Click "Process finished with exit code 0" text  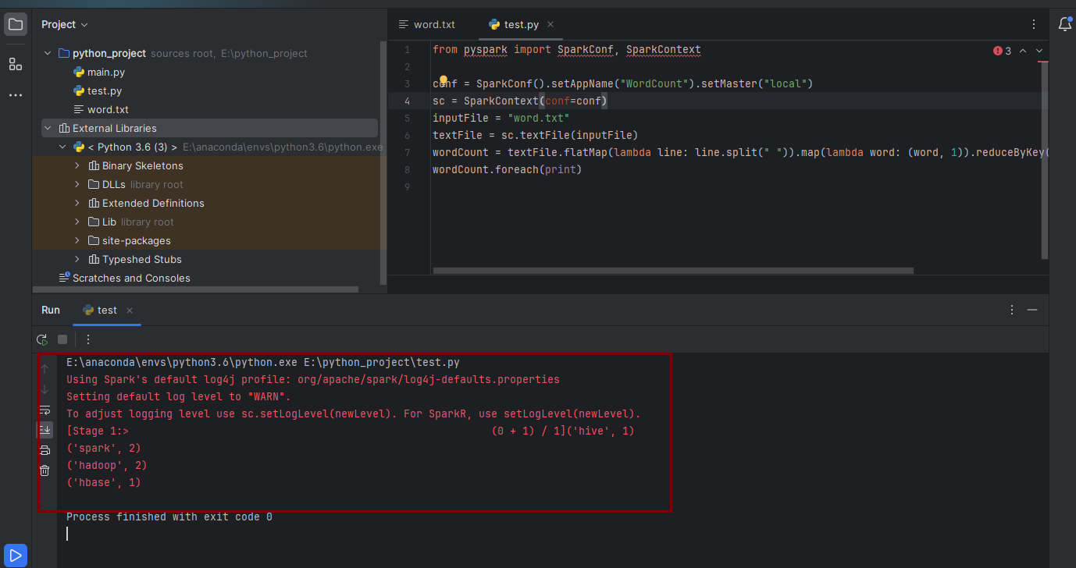click(169, 517)
